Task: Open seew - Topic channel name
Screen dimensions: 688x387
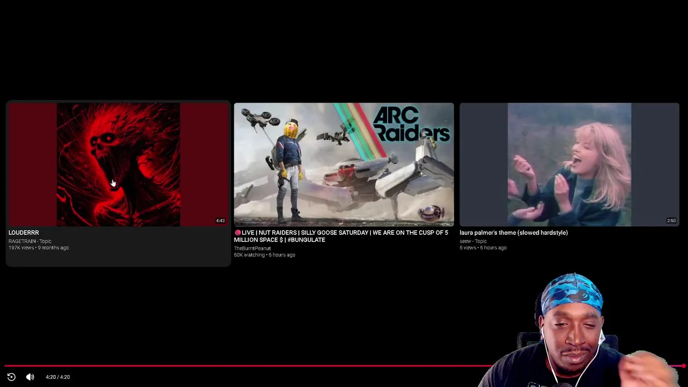Action: [473, 241]
